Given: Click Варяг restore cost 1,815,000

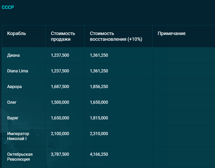Looking at the screenshot, I should (99, 118).
